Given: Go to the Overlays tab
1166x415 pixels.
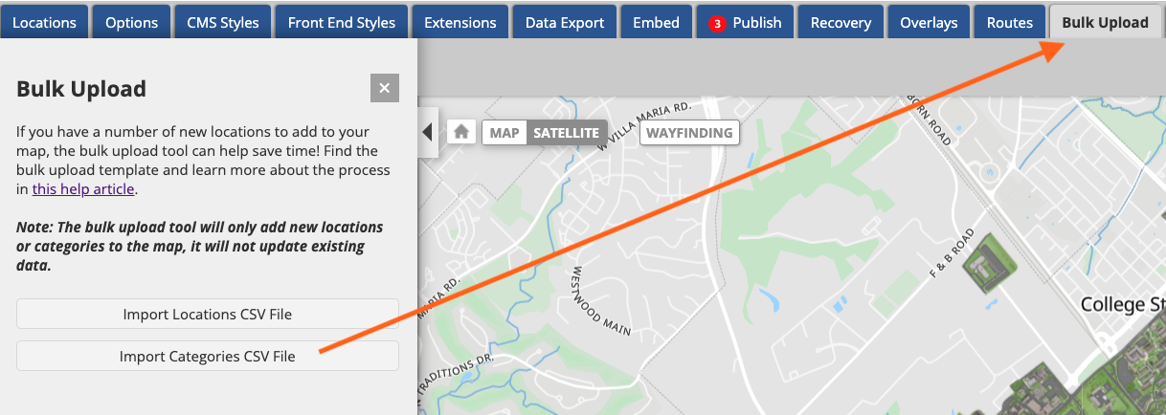Looking at the screenshot, I should (929, 22).
